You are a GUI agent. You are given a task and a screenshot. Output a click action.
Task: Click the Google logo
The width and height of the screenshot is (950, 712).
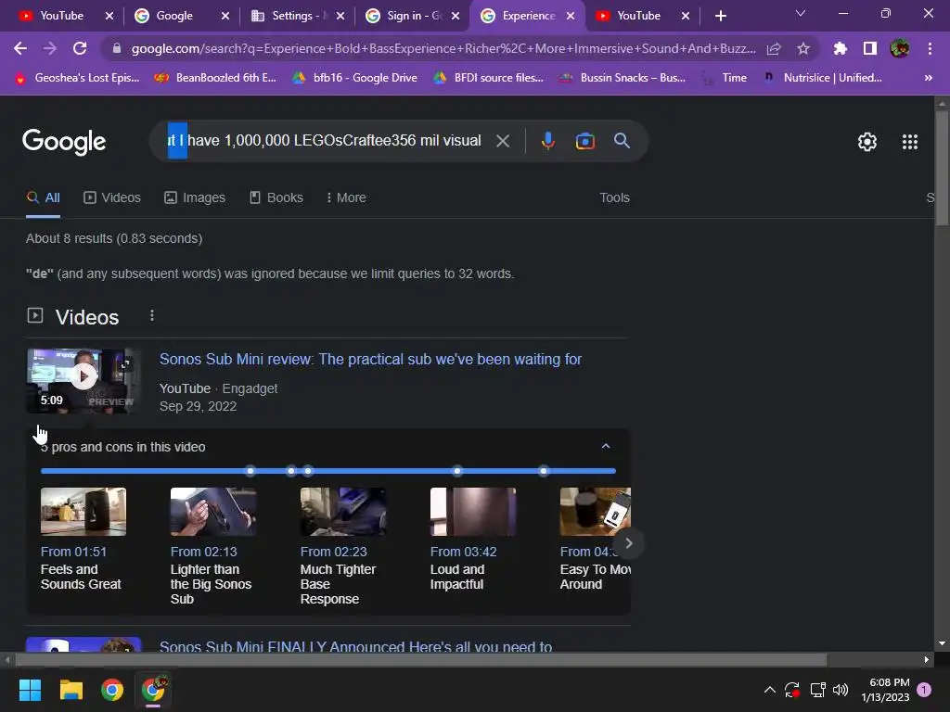tap(64, 142)
